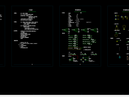Click the small yellow circle with green leader
The height and width of the screenshot is (97, 129).
click(x=117, y=41)
